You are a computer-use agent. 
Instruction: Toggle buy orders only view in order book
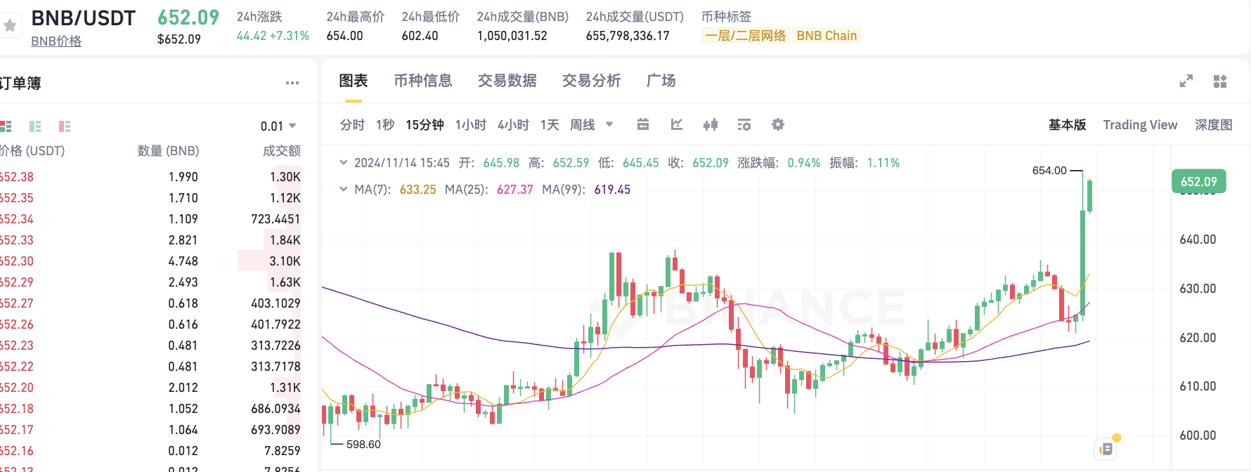[35, 126]
